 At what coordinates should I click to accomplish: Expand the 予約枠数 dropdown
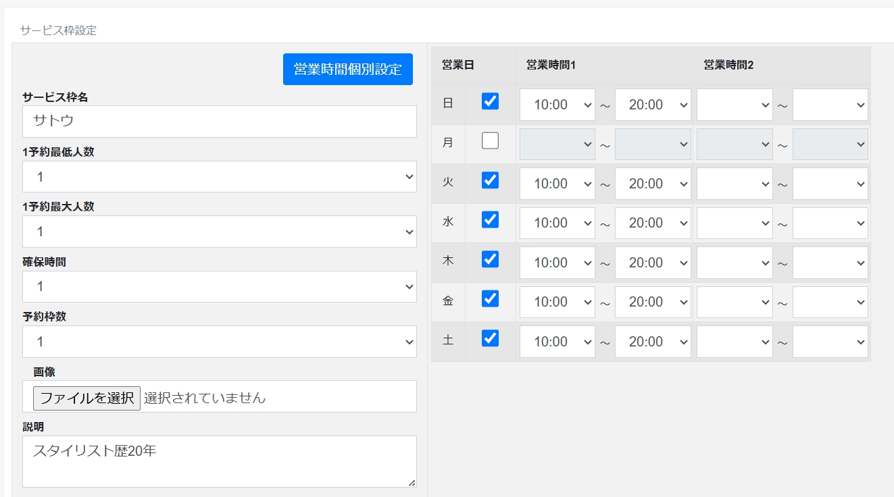pos(219,342)
